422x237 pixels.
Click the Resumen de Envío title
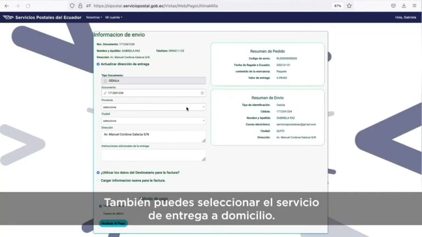point(267,98)
